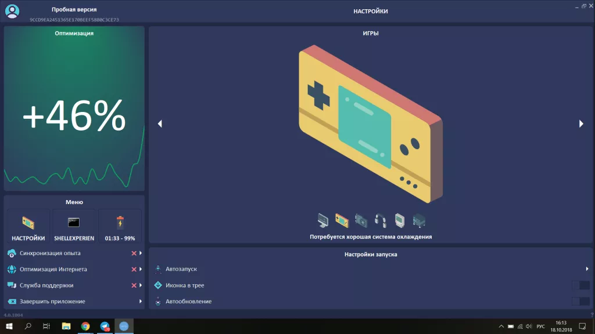Toggle the Иконка в трее switch

pyautogui.click(x=580, y=285)
